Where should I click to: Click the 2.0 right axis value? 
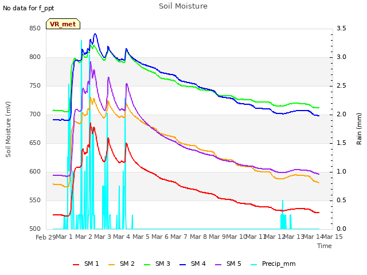341,115
